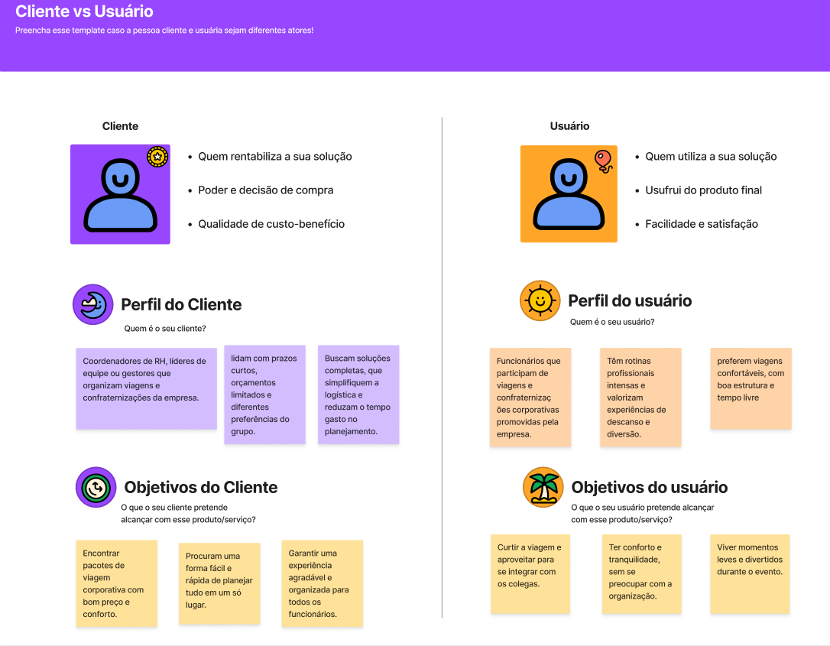The width and height of the screenshot is (830, 646).
Task: Click 'Usufrui do produto final' bullet
Action: [x=703, y=190]
